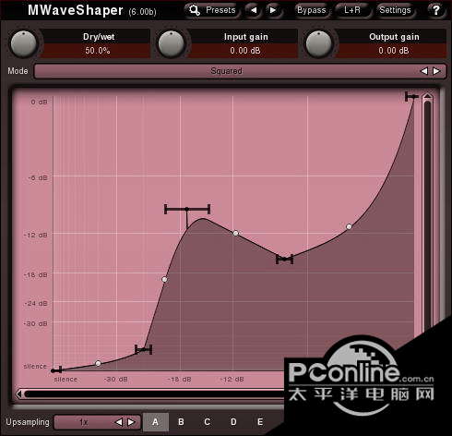Select the Dry/wet 50.0% value field
The width and height of the screenshot is (452, 436).
point(98,51)
